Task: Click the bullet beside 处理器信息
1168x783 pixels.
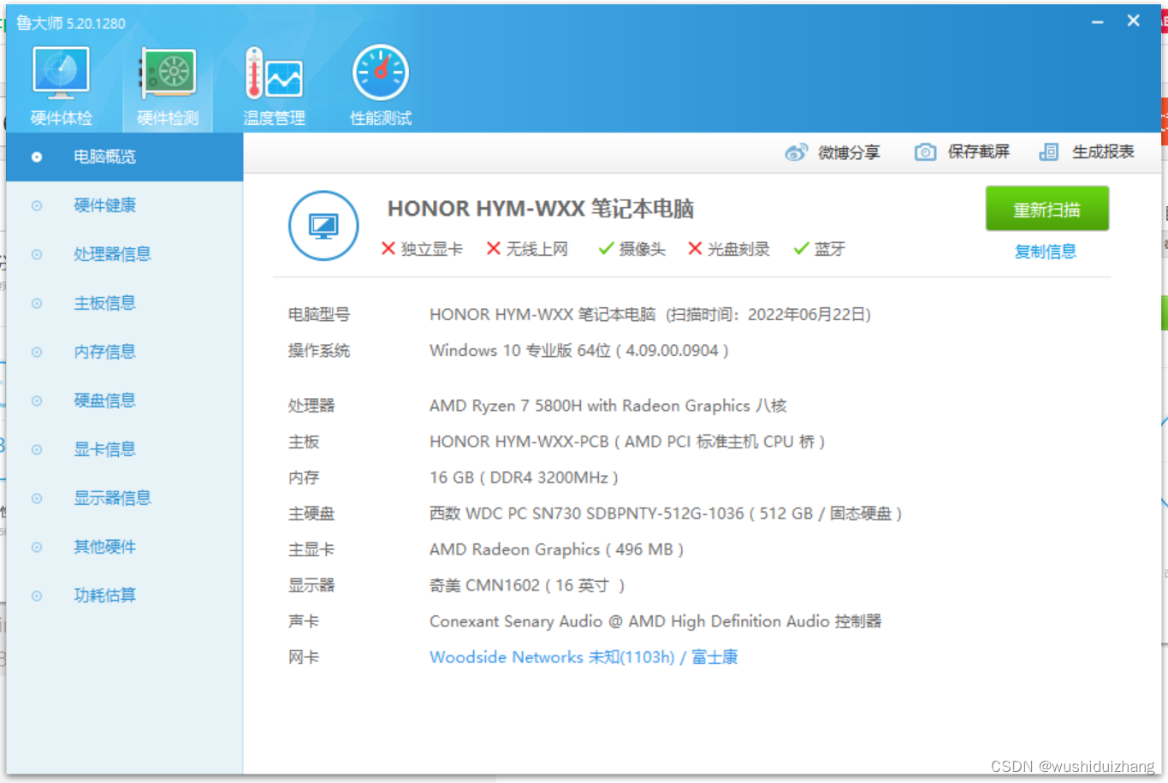Action: pyautogui.click(x=37, y=254)
